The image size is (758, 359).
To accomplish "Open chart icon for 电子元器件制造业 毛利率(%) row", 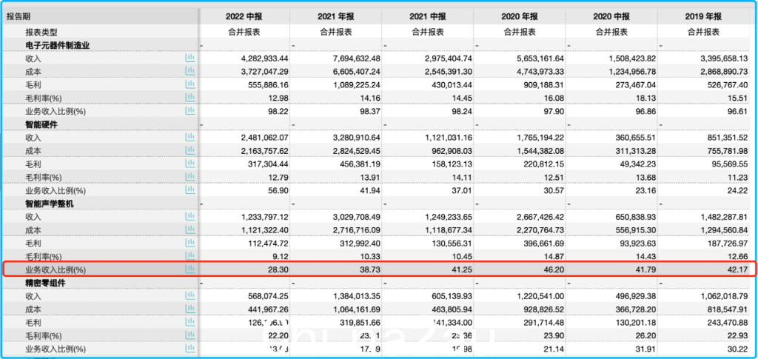I will pos(190,98).
